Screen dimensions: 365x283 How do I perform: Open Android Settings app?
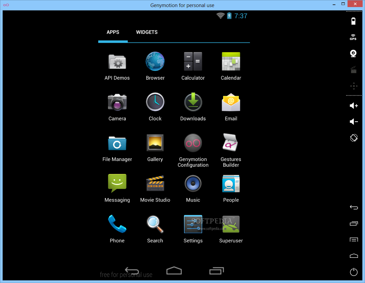click(x=193, y=229)
